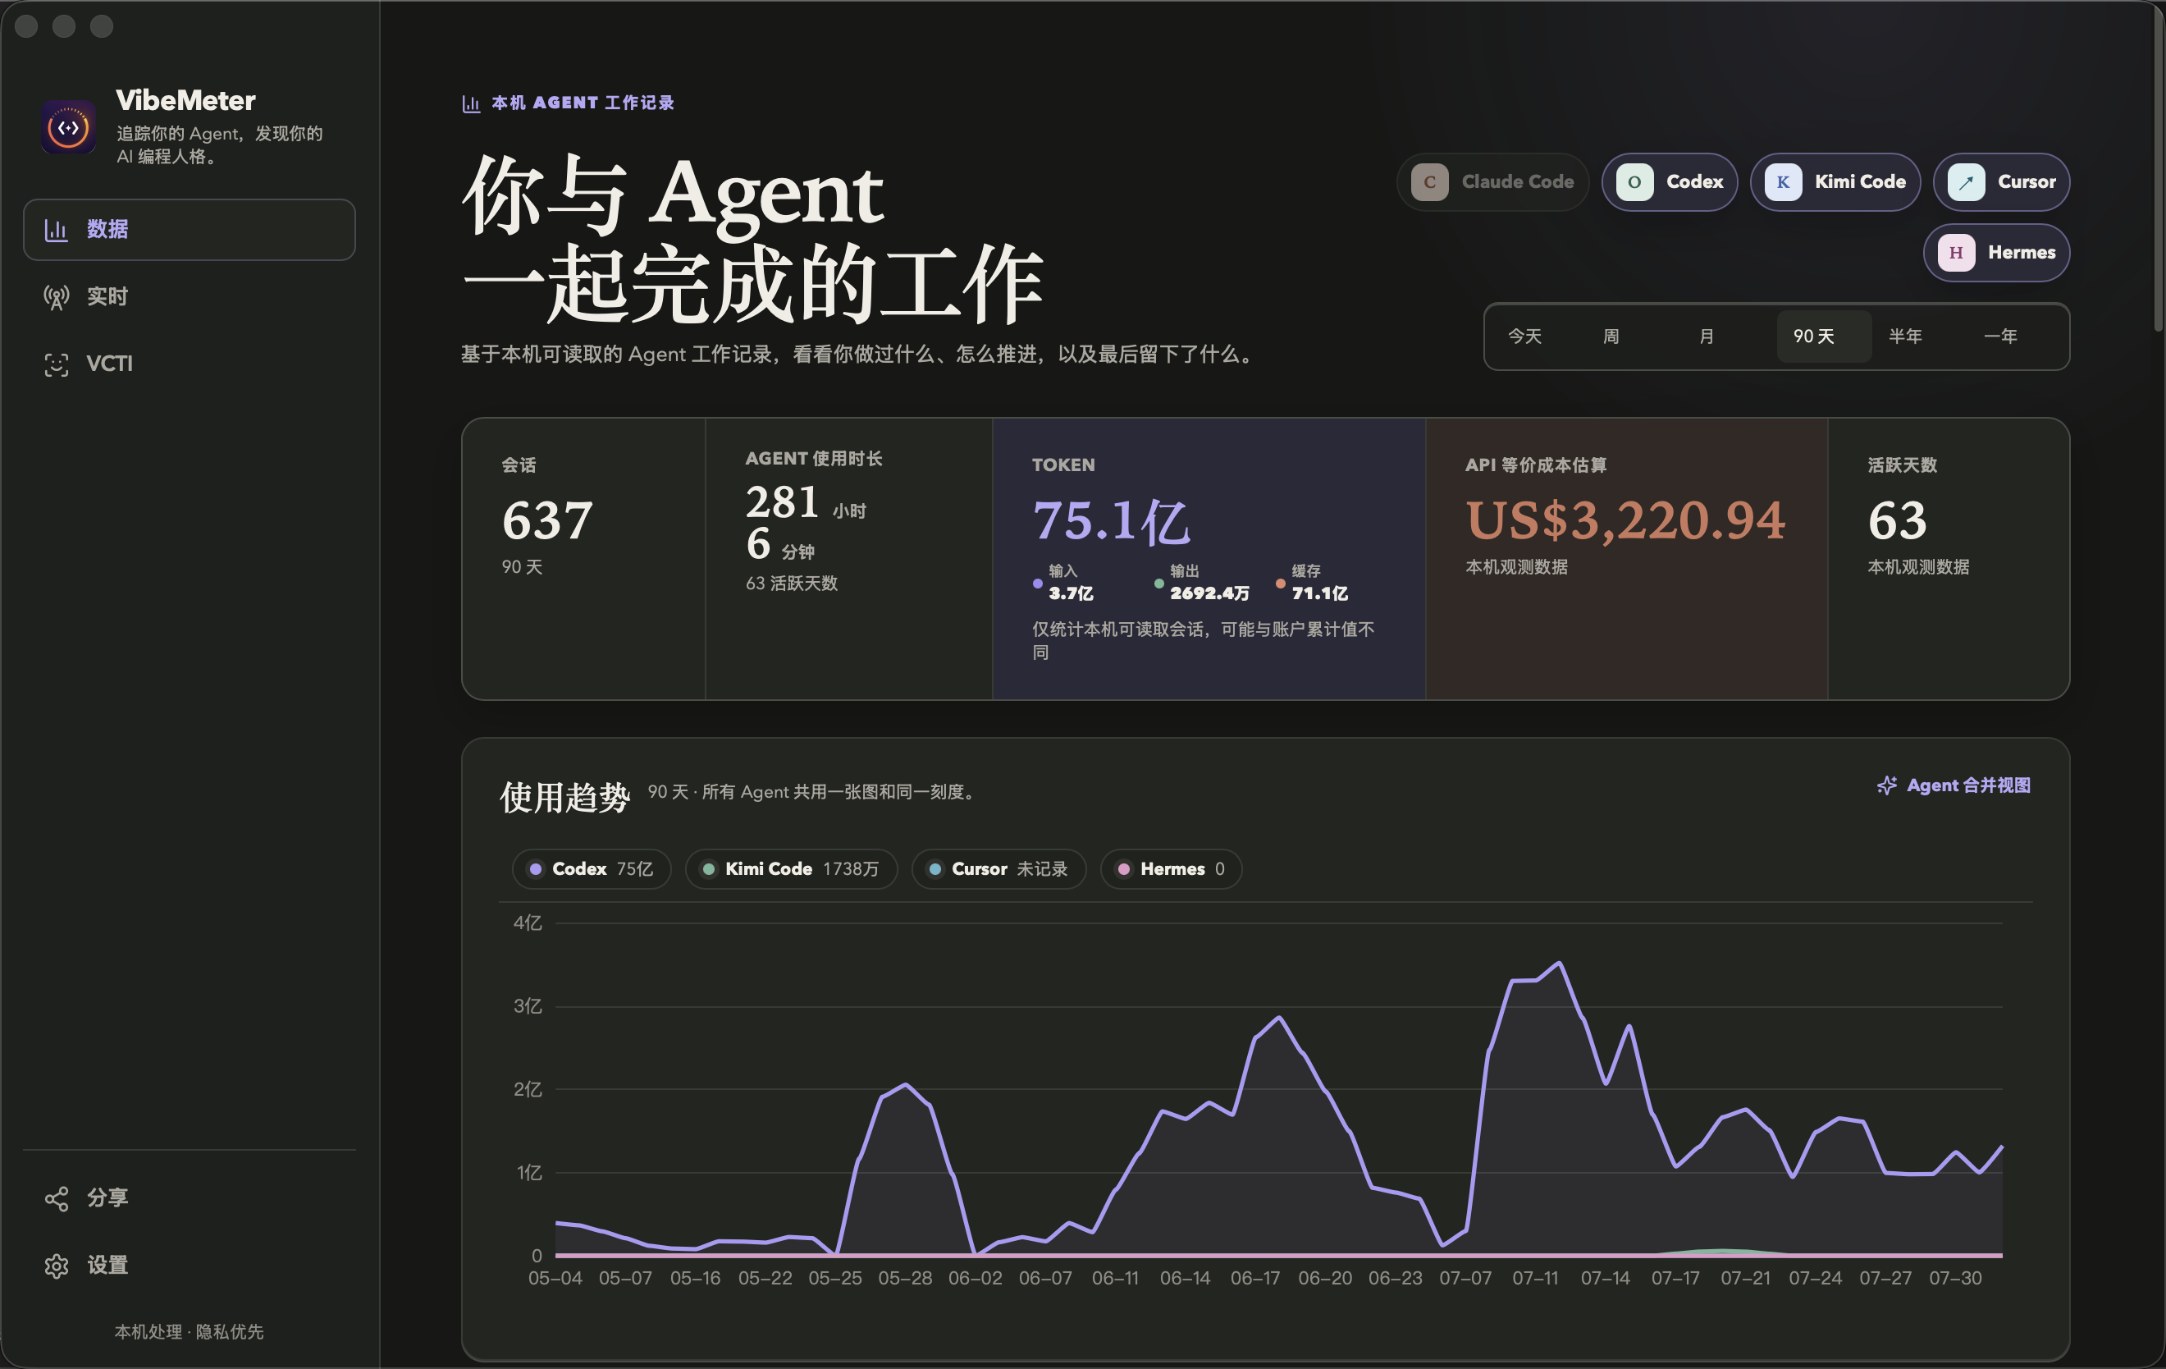The height and width of the screenshot is (1369, 2166).
Task: Click the purple Codex legend color dot
Action: point(535,869)
